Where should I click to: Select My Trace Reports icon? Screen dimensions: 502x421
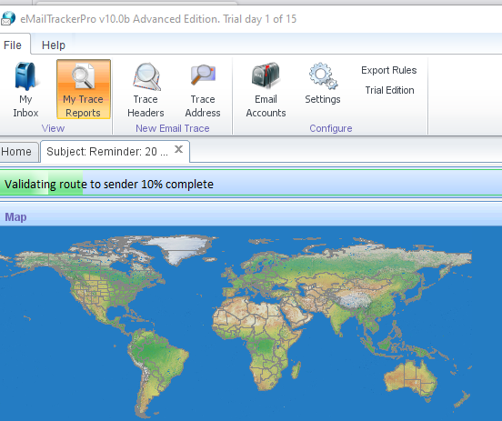coord(84,76)
